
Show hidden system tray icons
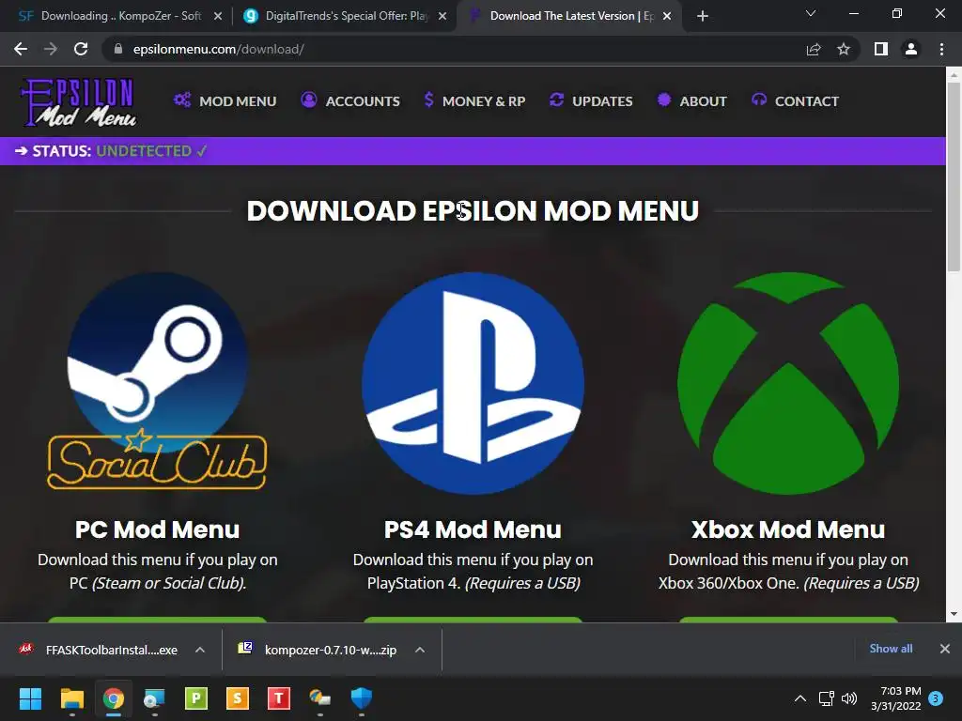point(800,698)
